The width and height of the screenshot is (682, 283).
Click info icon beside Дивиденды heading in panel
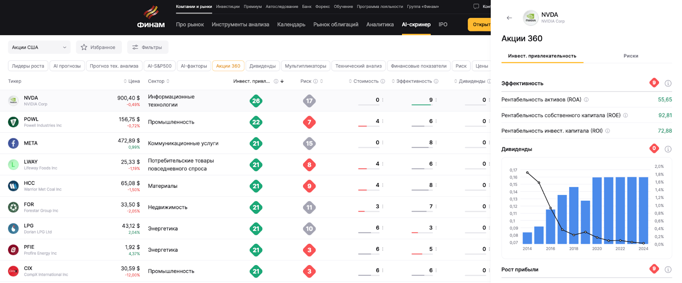coord(668,149)
